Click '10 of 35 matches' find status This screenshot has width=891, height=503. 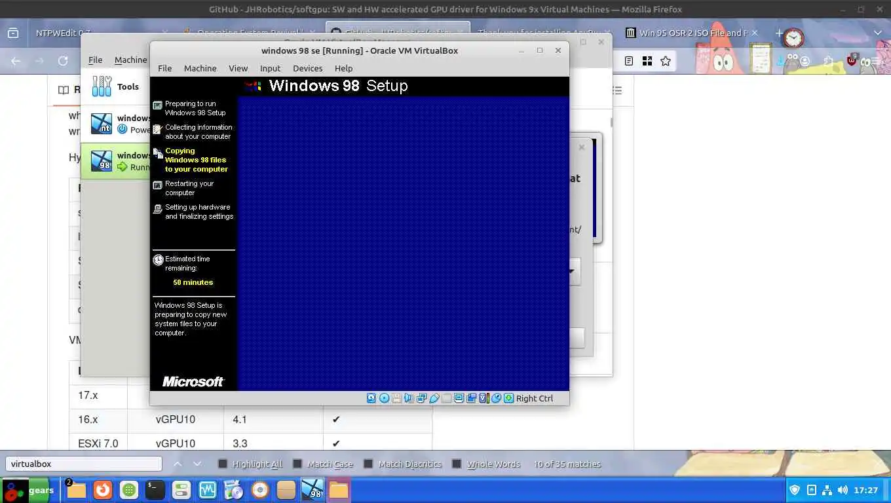(x=567, y=464)
